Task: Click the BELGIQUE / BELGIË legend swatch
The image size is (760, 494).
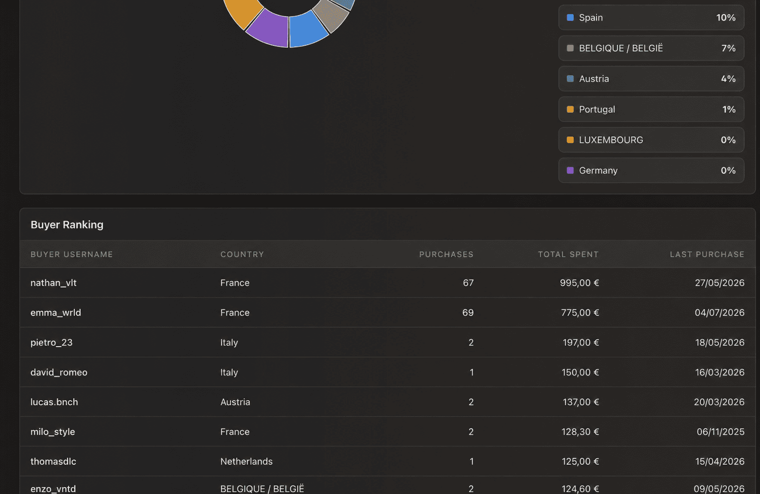Action: click(570, 48)
